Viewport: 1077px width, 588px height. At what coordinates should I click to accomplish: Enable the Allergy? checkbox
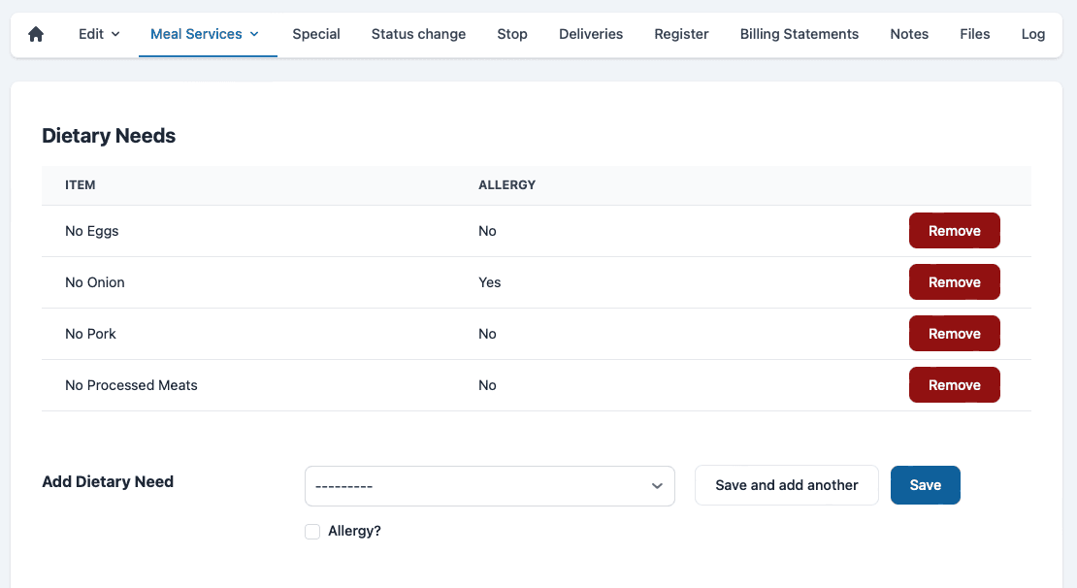coord(312,532)
